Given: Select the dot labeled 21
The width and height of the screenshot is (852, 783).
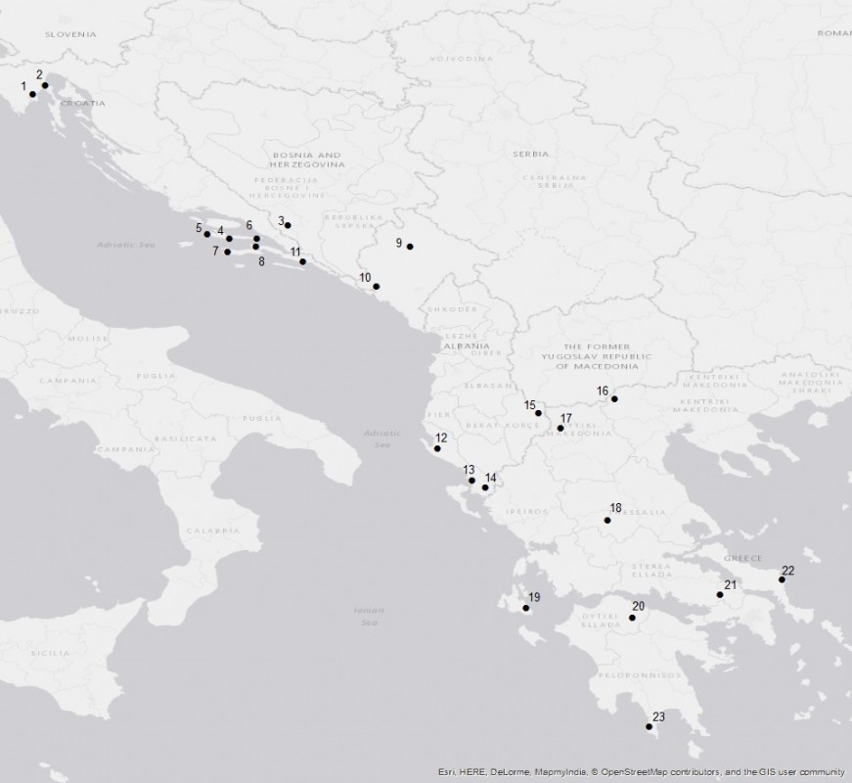Looking at the screenshot, I should pos(720,594).
